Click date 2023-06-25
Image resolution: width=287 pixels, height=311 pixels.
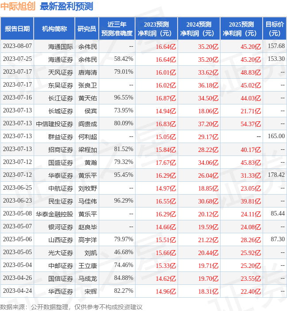17,188
